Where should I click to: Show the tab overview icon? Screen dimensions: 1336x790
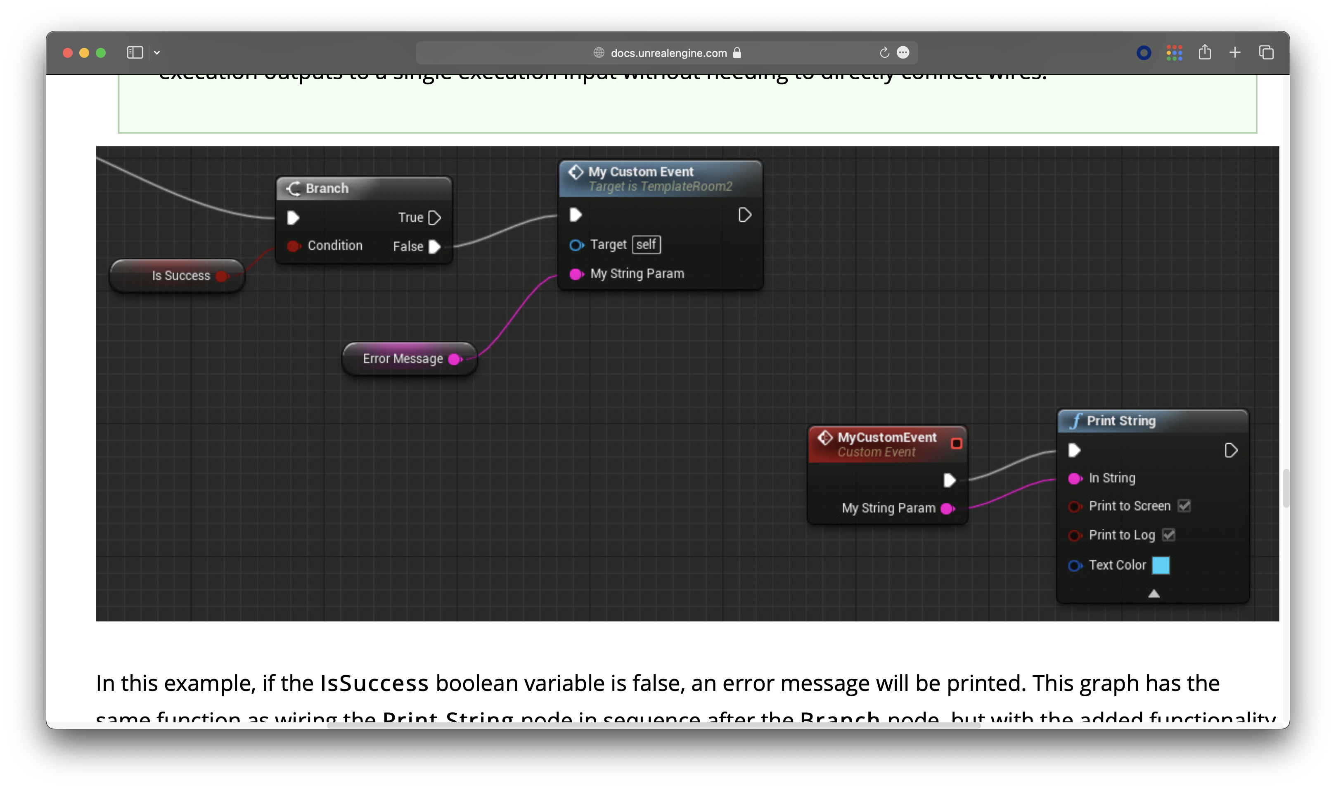click(x=1266, y=53)
